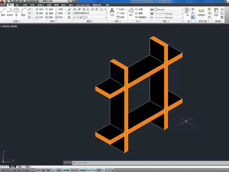
Task: Select the Arc (圆弧) tool
Action: pyautogui.click(x=23, y=12)
